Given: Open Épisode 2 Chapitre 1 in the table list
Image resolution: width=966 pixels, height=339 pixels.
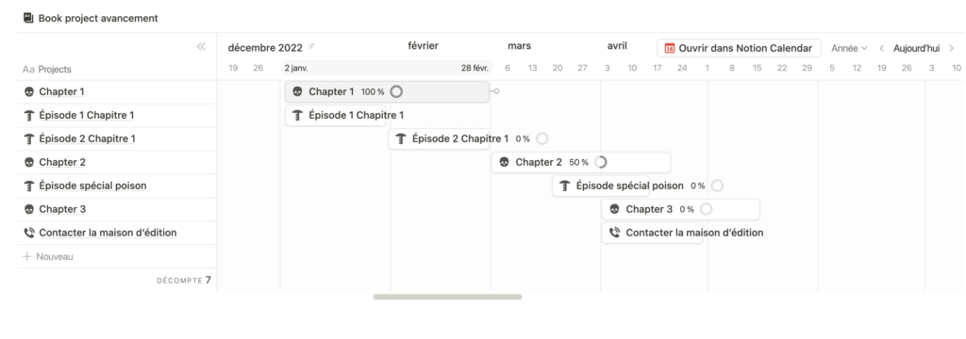Looking at the screenshot, I should click(x=87, y=139).
